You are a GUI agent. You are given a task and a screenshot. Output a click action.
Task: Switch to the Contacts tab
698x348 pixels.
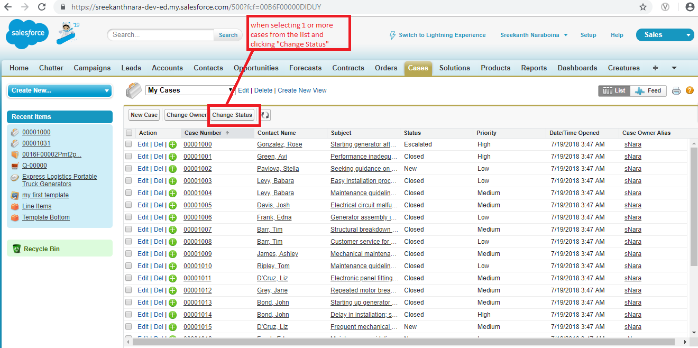pyautogui.click(x=208, y=68)
